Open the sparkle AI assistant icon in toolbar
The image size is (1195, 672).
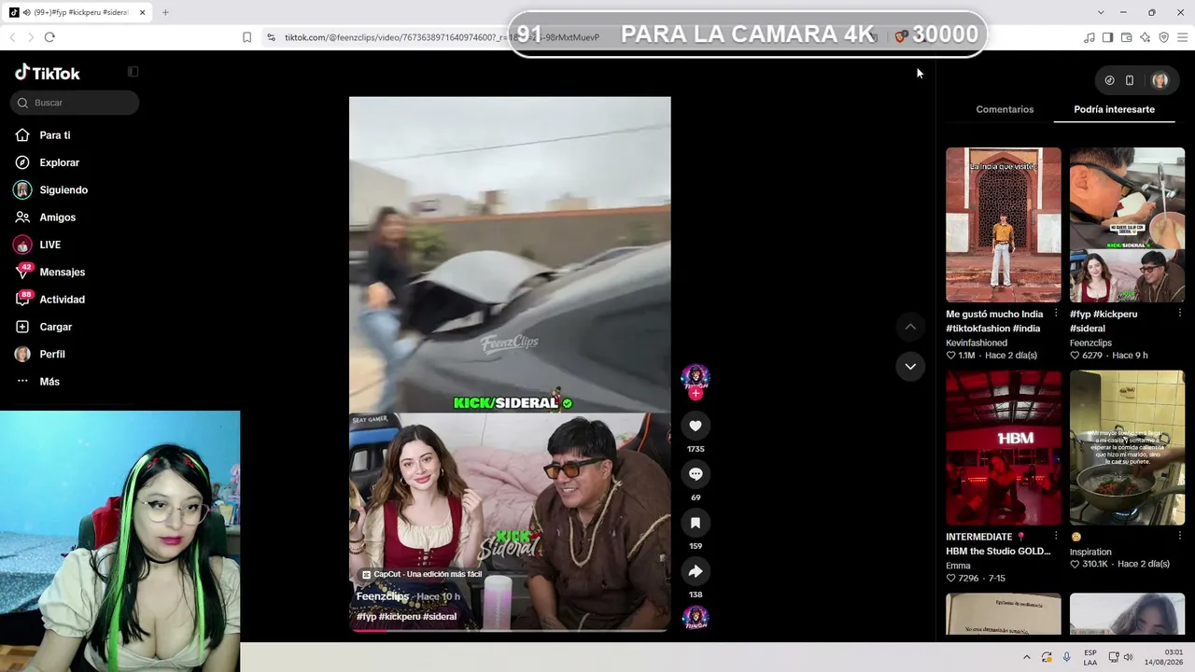click(x=1146, y=37)
